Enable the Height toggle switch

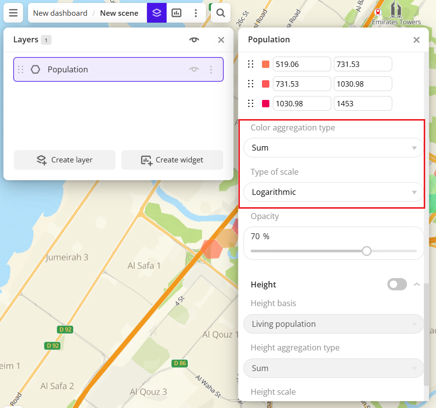coord(397,284)
